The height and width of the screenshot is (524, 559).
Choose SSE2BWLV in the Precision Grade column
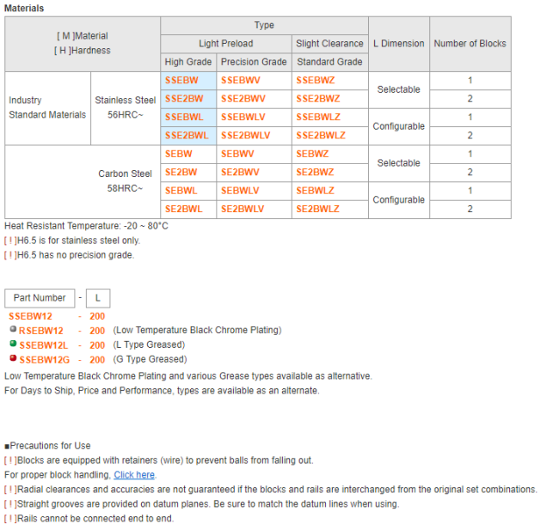(x=245, y=136)
